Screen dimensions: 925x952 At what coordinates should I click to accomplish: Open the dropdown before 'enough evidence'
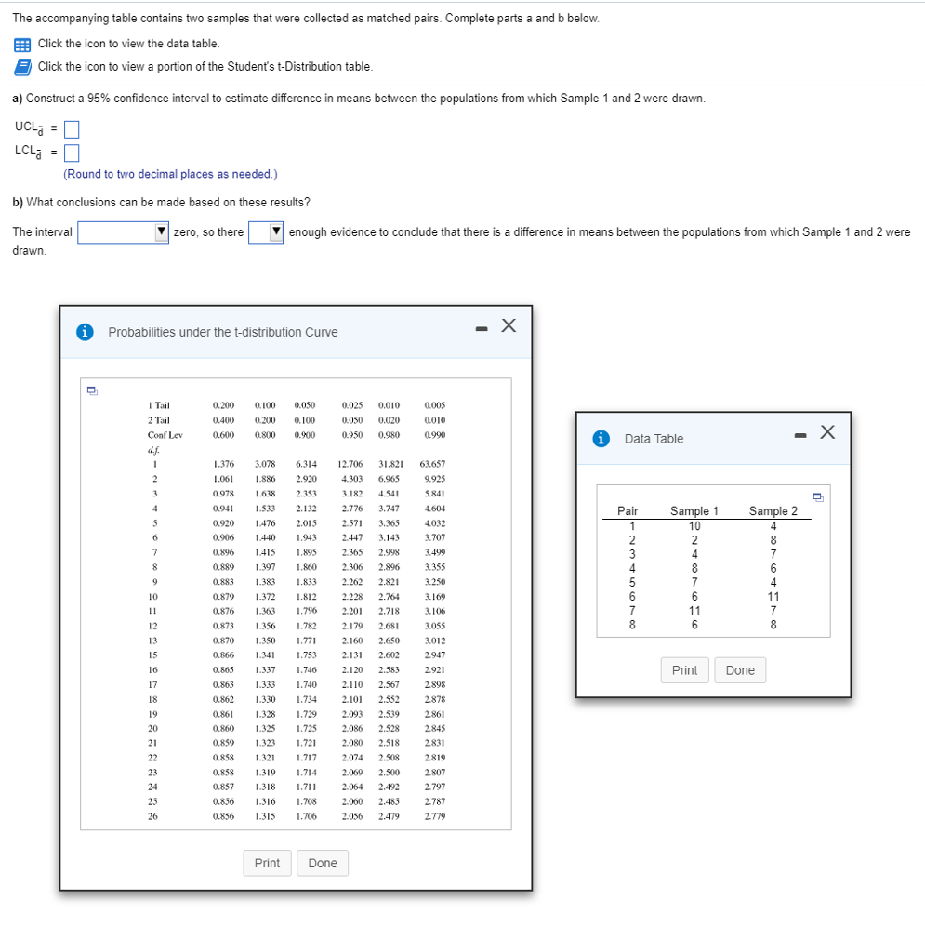(266, 232)
